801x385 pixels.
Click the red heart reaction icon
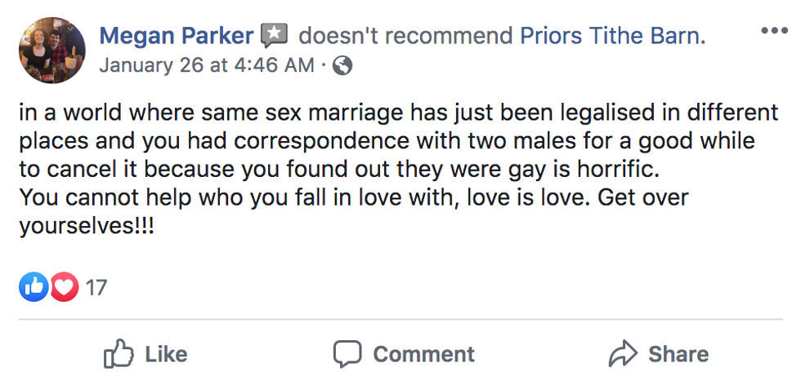pos(64,286)
